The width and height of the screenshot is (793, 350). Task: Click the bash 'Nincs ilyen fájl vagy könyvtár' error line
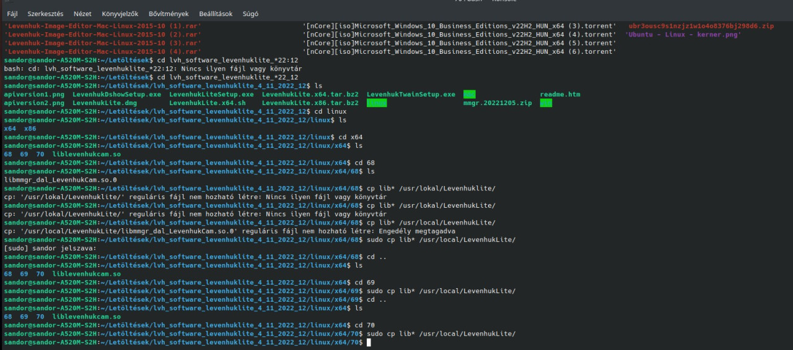tap(153, 69)
